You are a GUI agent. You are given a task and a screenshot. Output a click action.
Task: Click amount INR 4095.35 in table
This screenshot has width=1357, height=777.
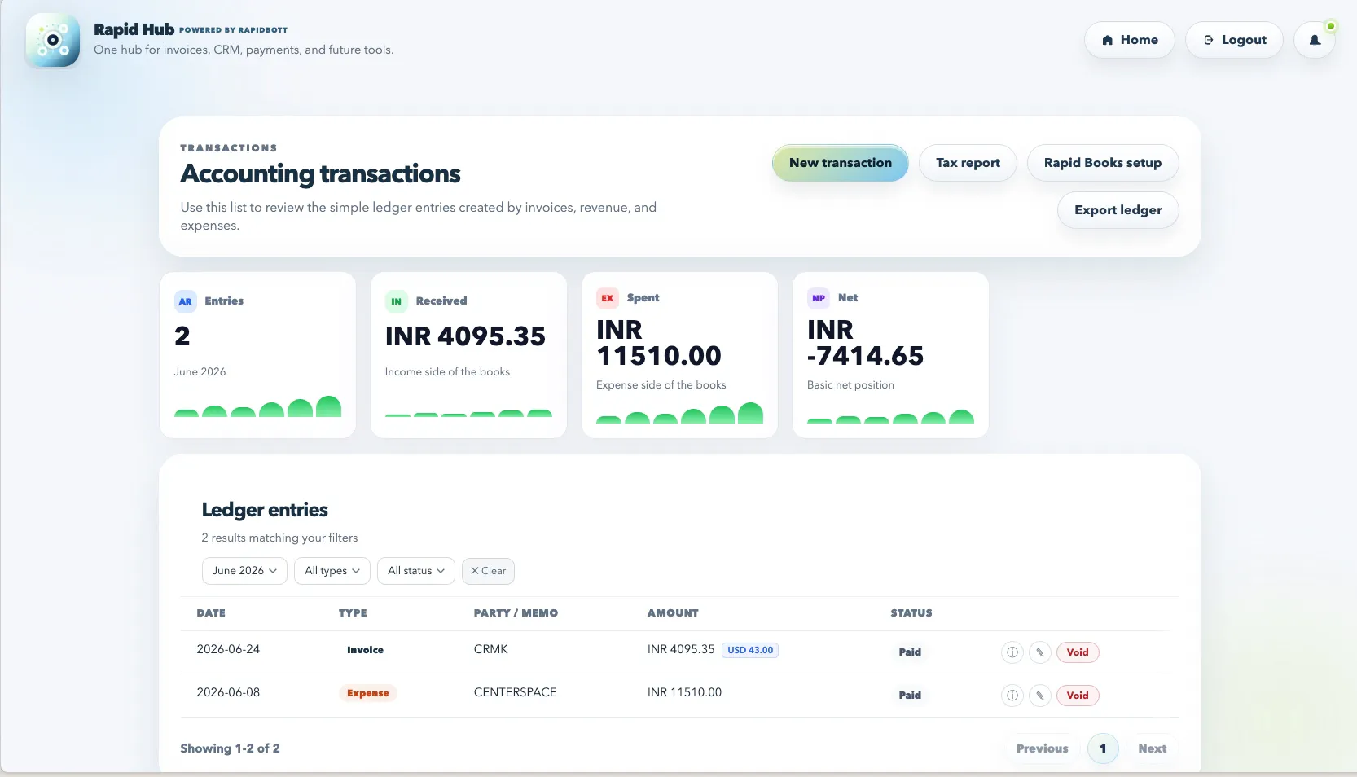pyautogui.click(x=681, y=649)
